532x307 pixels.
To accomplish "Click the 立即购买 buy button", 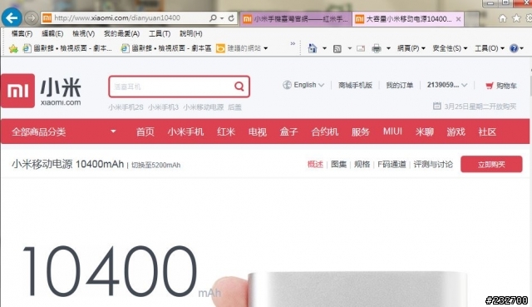I will click(491, 165).
